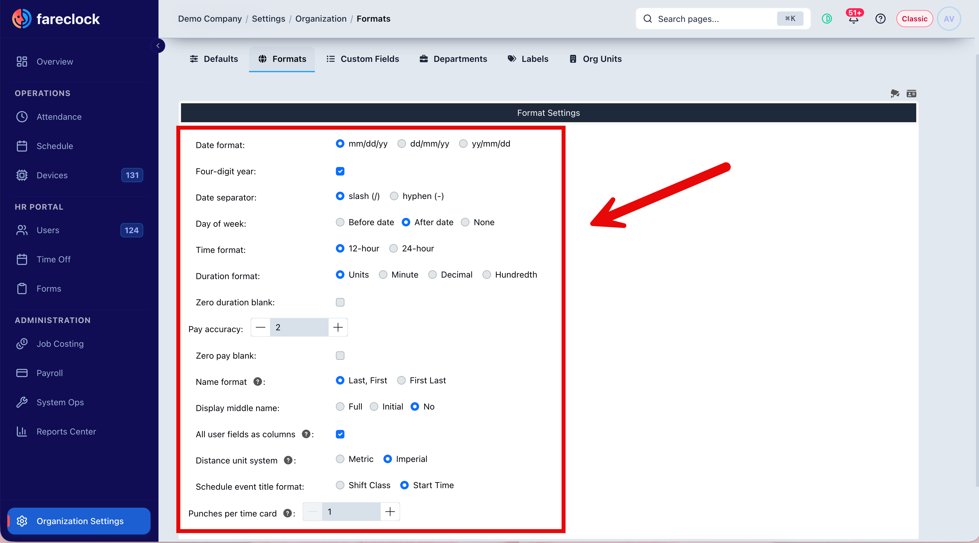This screenshot has height=543, width=979.
Task: Click the Classic button in header
Action: coord(914,19)
